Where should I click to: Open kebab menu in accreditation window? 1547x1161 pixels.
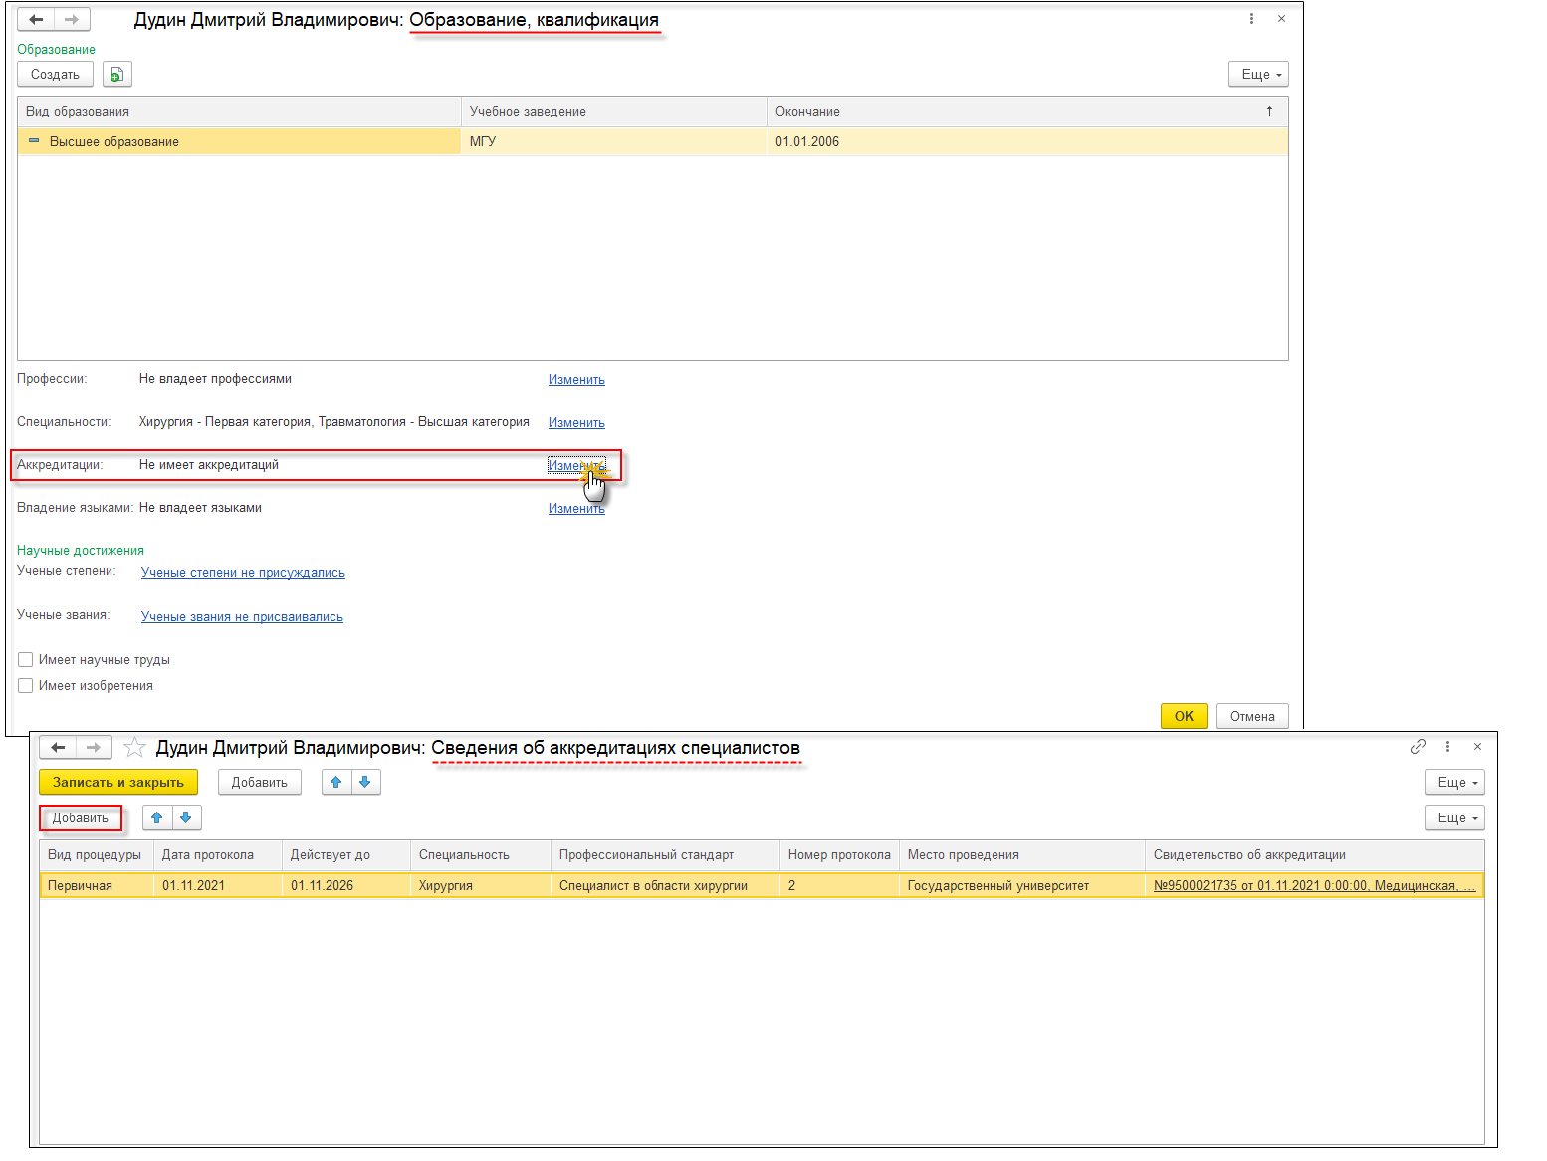coord(1447,746)
